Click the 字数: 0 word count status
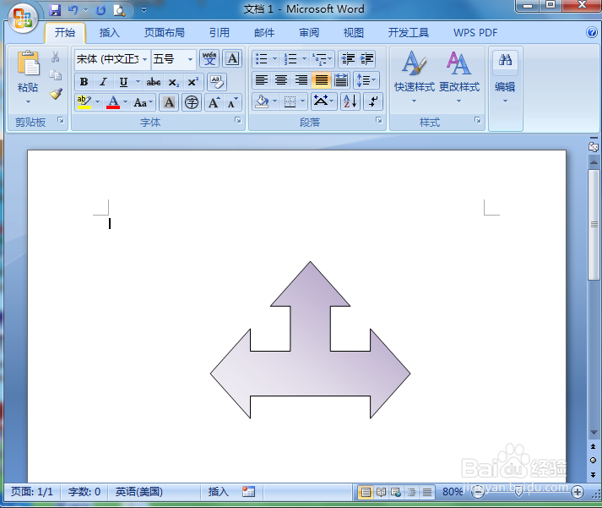602x508 pixels. click(x=84, y=491)
